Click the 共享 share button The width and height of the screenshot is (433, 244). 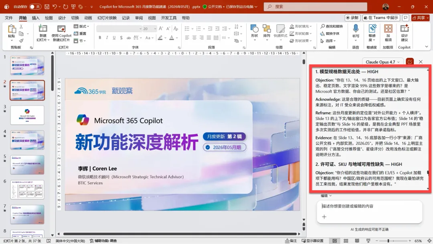421,18
